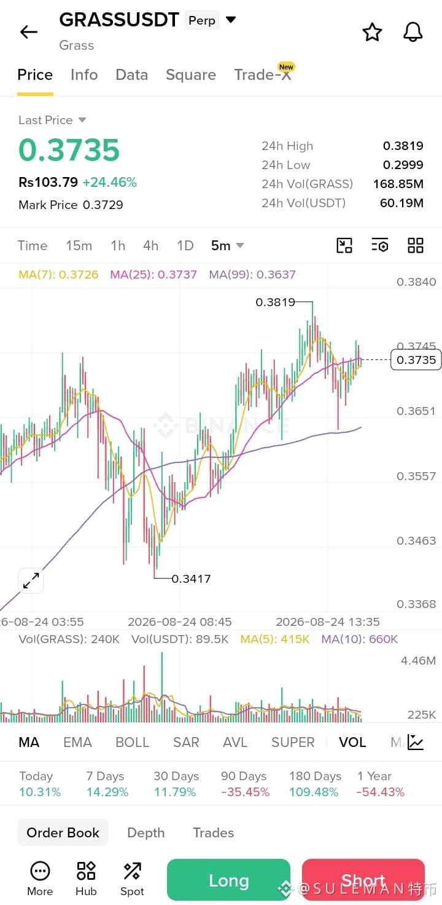Select the Time chart interval
The image size is (442, 905).
(x=33, y=246)
